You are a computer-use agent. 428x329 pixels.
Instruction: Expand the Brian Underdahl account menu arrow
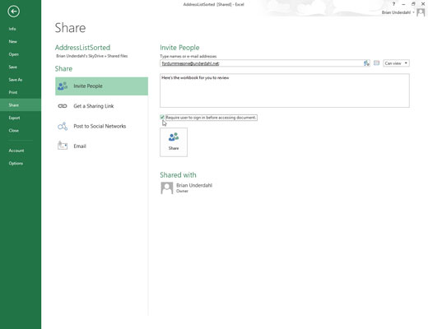coord(413,12)
